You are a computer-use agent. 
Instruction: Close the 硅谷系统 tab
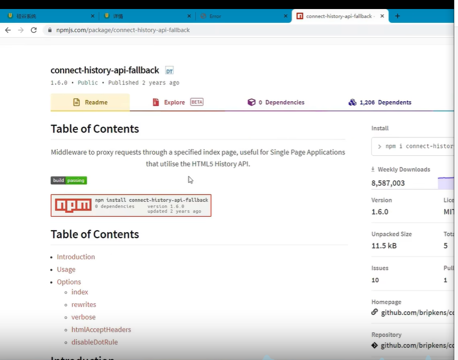point(93,16)
